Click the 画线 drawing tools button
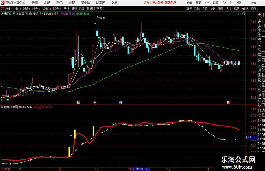 221,9
